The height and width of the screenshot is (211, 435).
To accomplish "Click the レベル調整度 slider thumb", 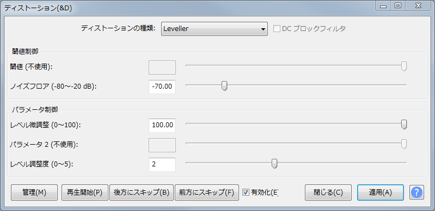I will (x=274, y=164).
